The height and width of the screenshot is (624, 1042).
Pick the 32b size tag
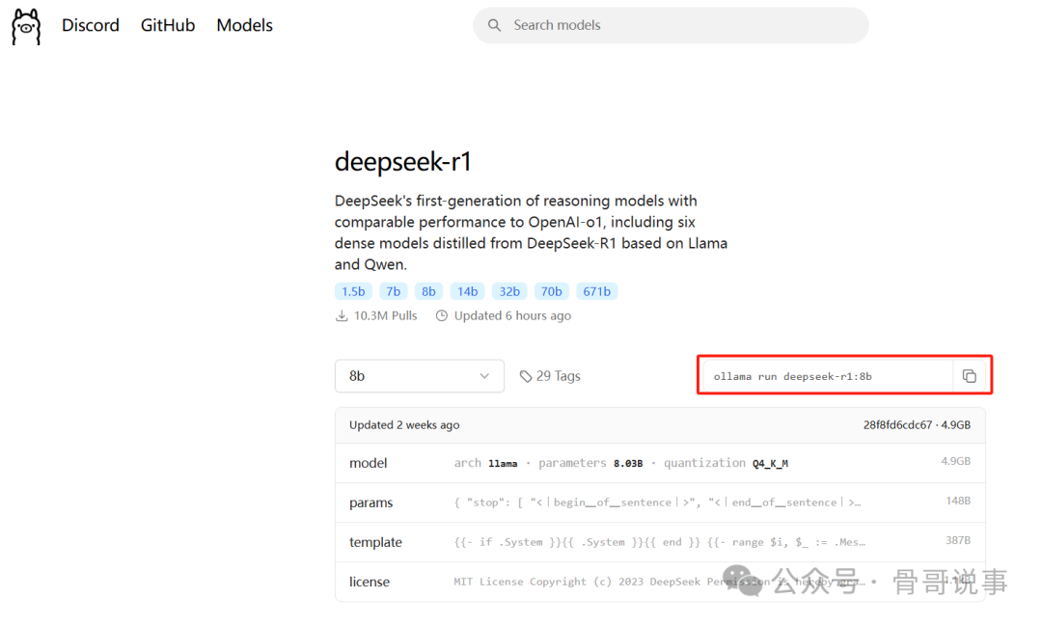click(509, 291)
